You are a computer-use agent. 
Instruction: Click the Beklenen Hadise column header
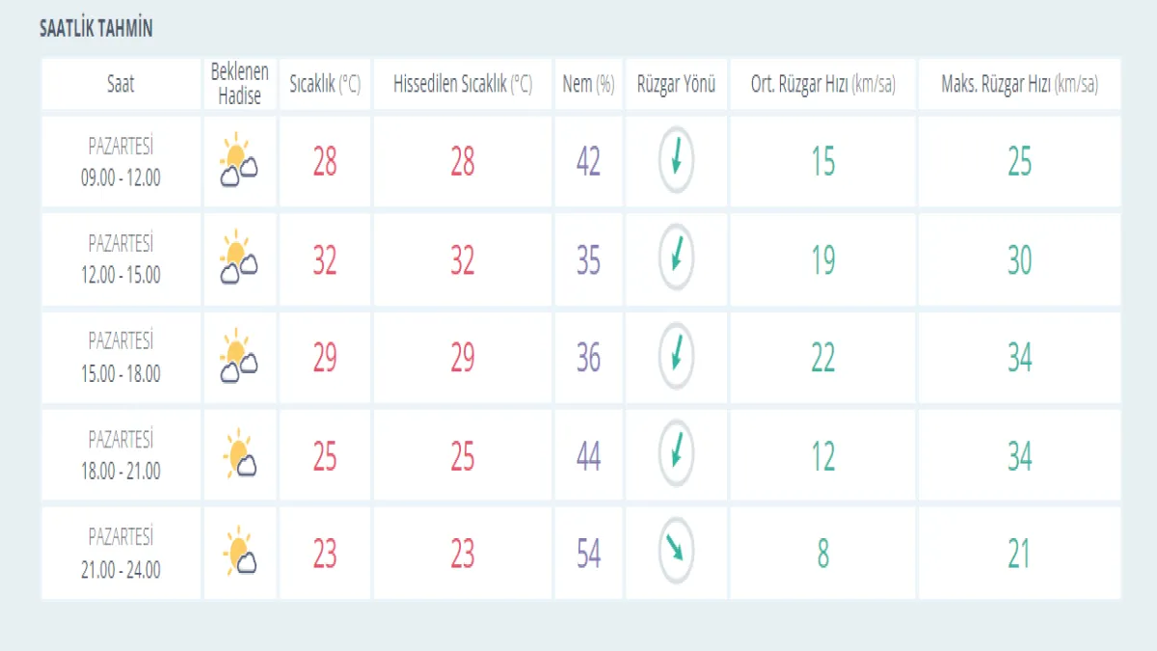coord(239,84)
